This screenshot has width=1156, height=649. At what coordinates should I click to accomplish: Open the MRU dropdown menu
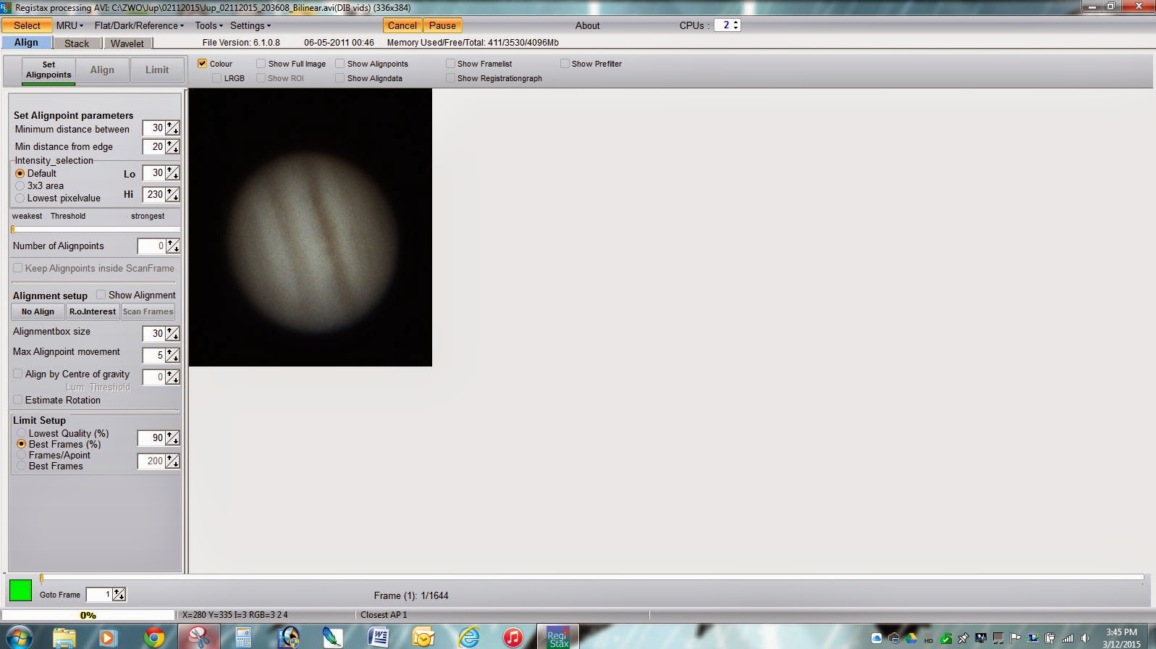tap(69, 25)
